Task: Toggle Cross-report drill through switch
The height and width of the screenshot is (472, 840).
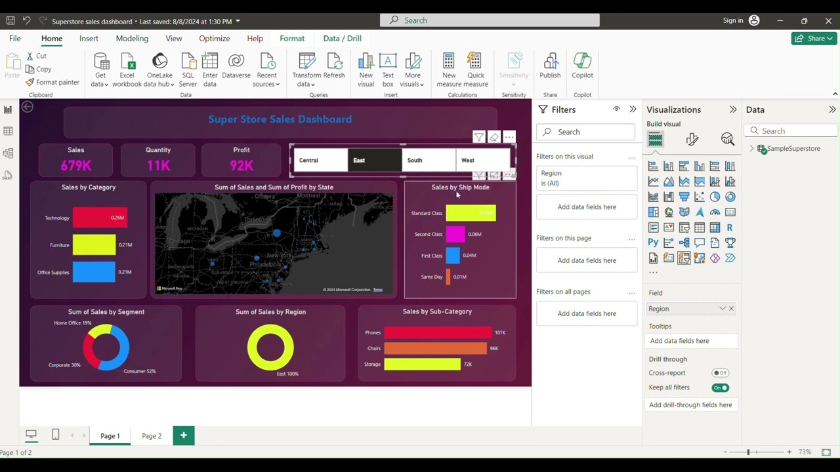Action: coord(721,373)
